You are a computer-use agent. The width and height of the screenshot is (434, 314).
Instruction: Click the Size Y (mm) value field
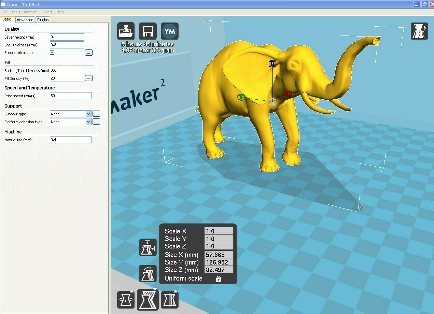tap(219, 262)
